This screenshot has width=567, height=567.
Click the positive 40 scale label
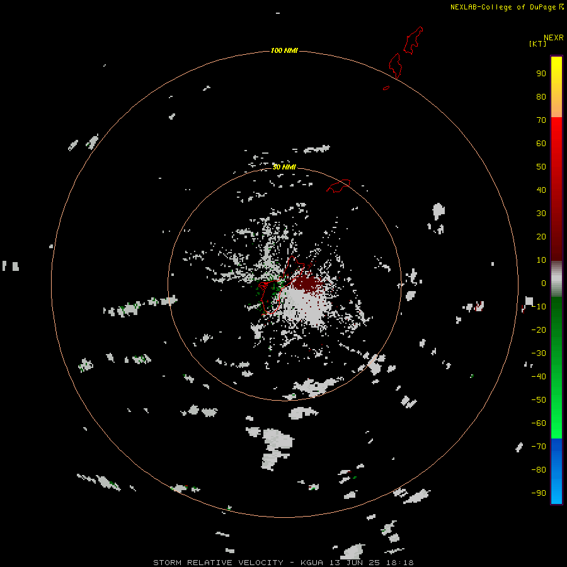(541, 190)
